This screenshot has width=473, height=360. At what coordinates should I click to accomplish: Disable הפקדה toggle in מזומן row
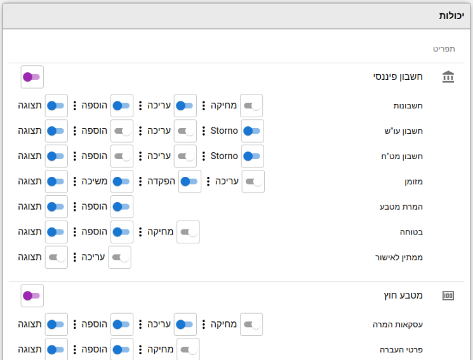(190, 182)
